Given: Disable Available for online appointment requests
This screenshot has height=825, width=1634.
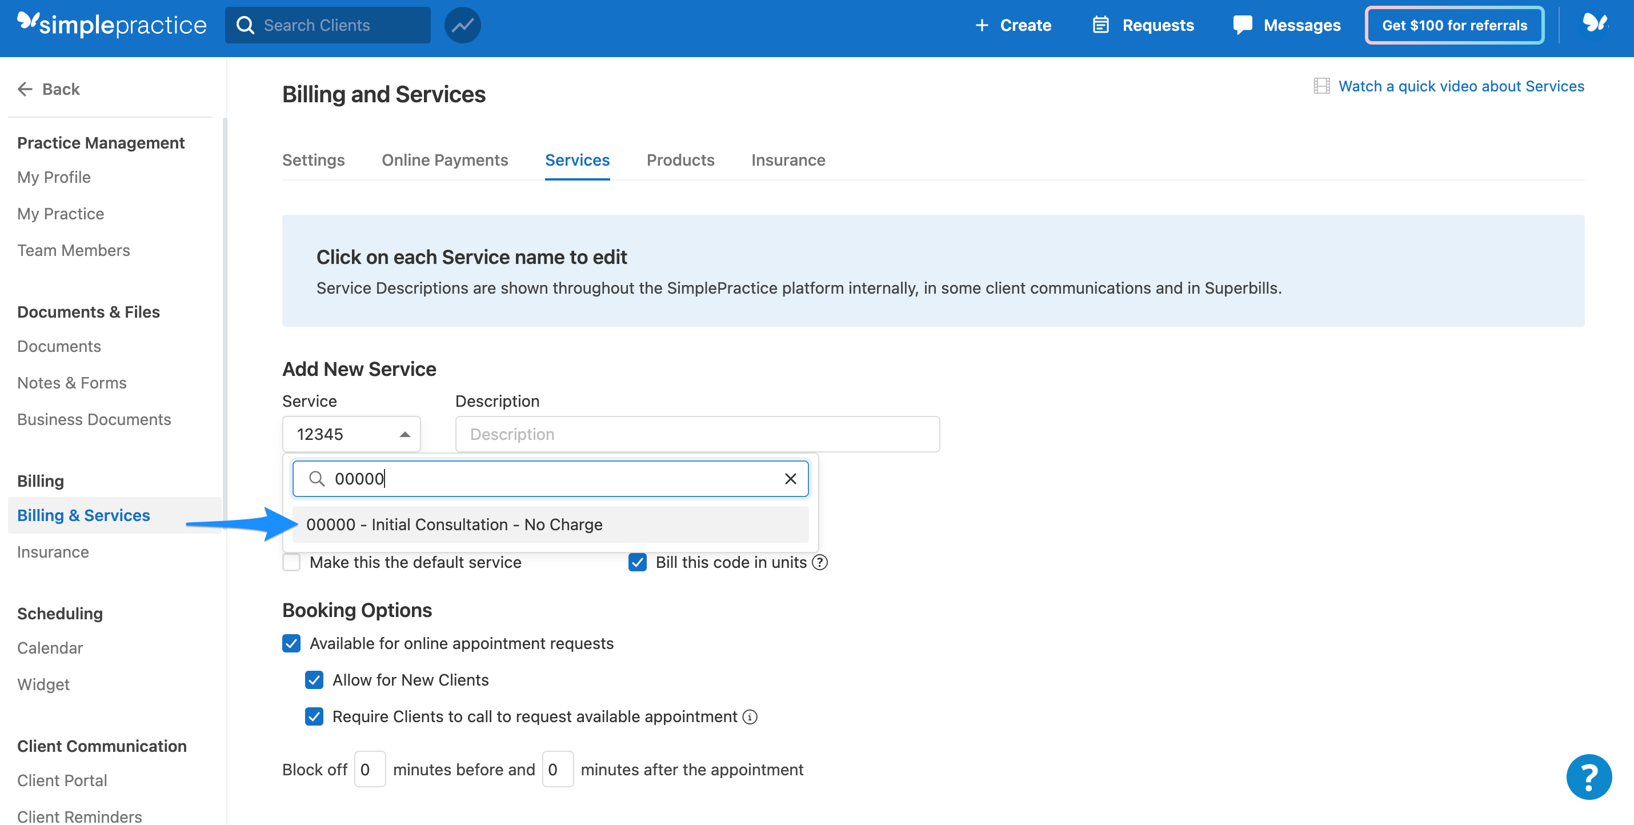Looking at the screenshot, I should 291,643.
